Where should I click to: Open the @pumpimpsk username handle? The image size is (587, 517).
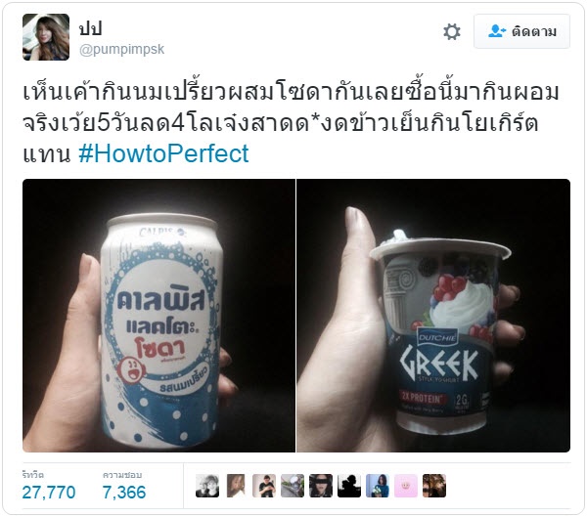coord(121,50)
